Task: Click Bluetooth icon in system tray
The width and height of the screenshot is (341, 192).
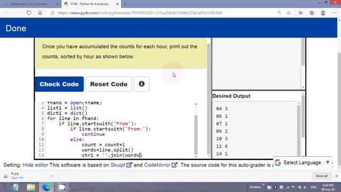Action: click(x=275, y=187)
